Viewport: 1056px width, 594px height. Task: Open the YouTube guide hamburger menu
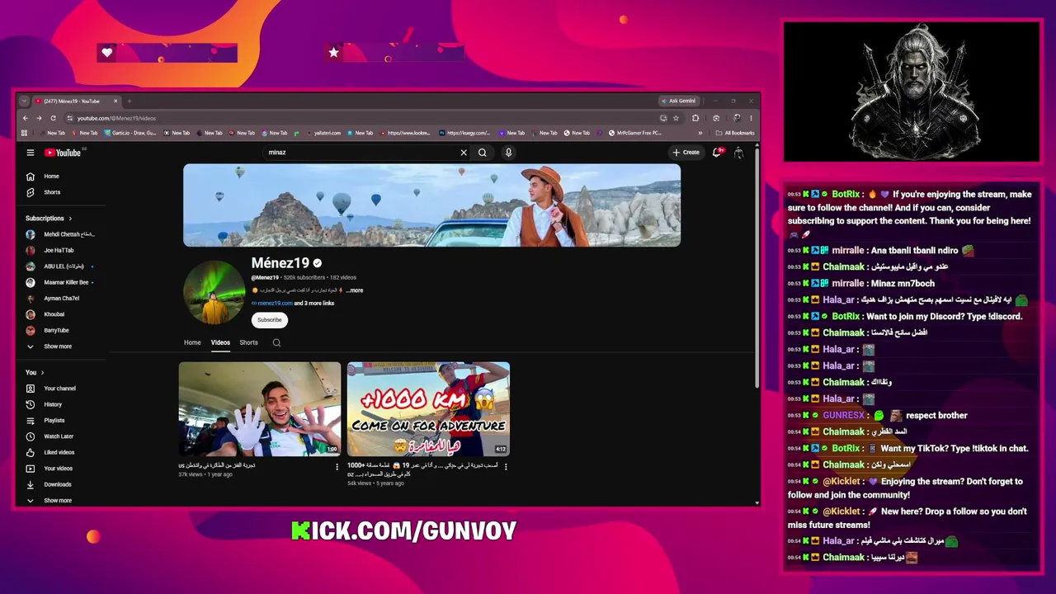[30, 153]
